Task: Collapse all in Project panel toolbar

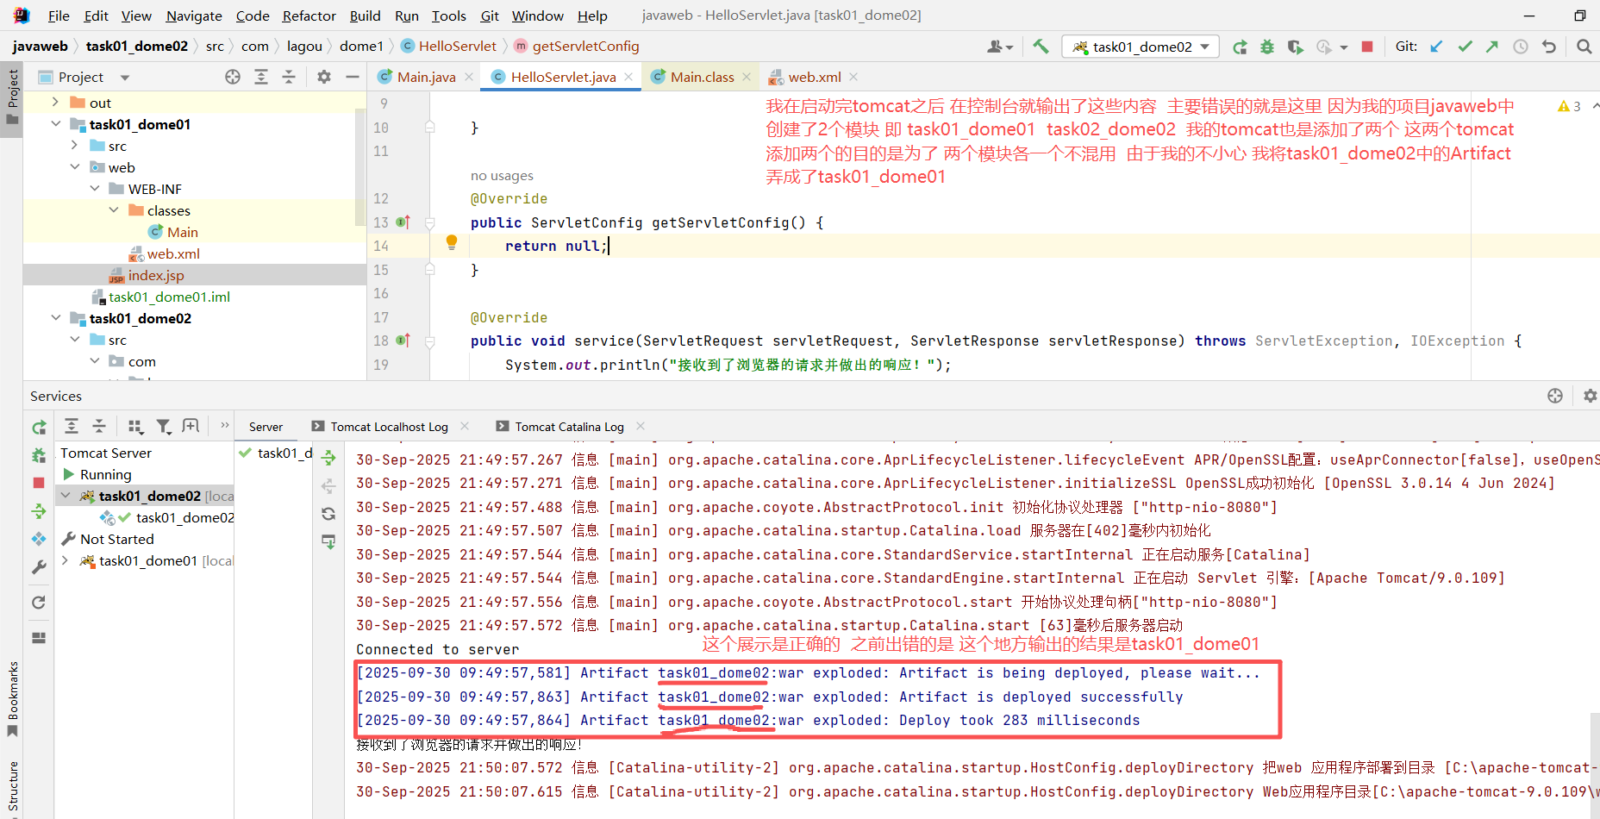Action: 289,77
